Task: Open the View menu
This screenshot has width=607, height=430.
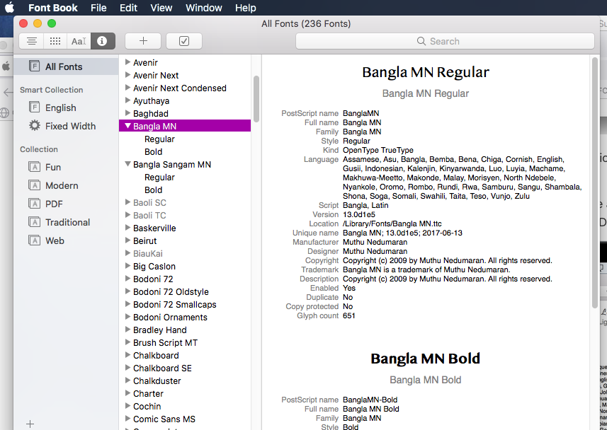Action: tap(161, 8)
